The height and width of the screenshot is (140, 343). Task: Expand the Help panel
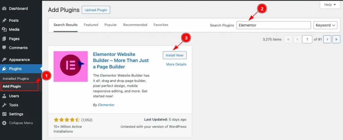[x=330, y=5]
